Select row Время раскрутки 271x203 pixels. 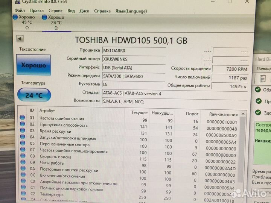tap(129, 133)
